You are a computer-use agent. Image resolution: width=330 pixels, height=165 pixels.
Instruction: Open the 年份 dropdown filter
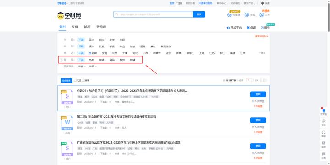tap(82, 67)
